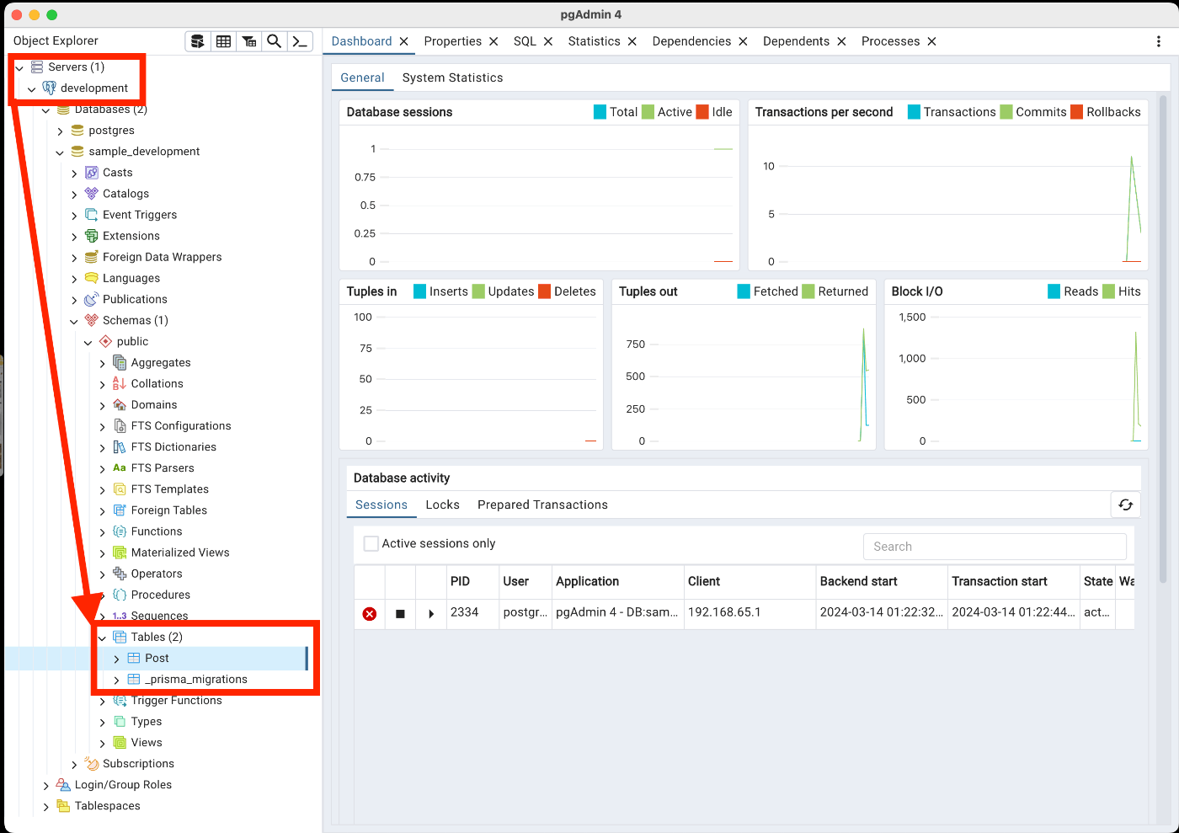
Task: Click the cancel query square for PID 2334
Action: (x=400, y=614)
